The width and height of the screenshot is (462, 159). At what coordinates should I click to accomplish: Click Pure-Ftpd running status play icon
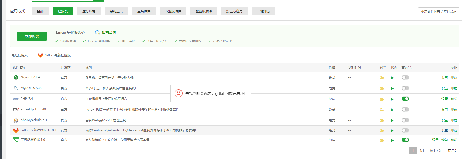(x=392, y=110)
